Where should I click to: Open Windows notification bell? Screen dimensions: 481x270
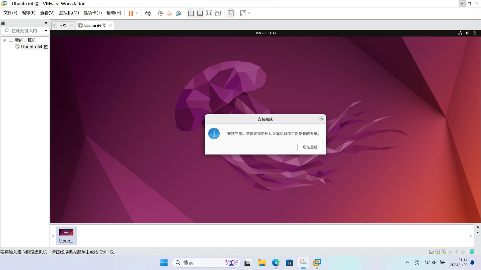click(x=472, y=262)
